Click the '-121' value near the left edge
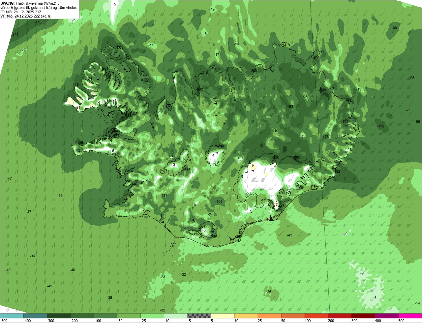Image resolution: width=422 pixels, height=323 pixels. (x=15, y=35)
